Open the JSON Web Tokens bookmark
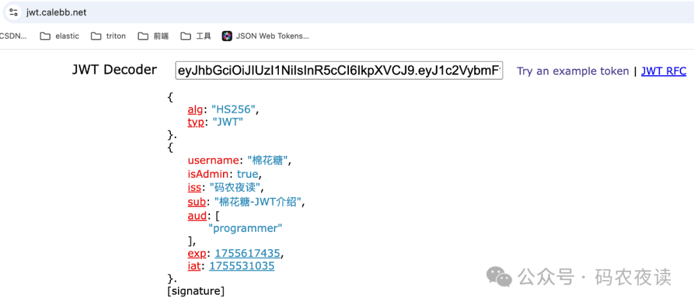694x305 pixels. tap(265, 36)
